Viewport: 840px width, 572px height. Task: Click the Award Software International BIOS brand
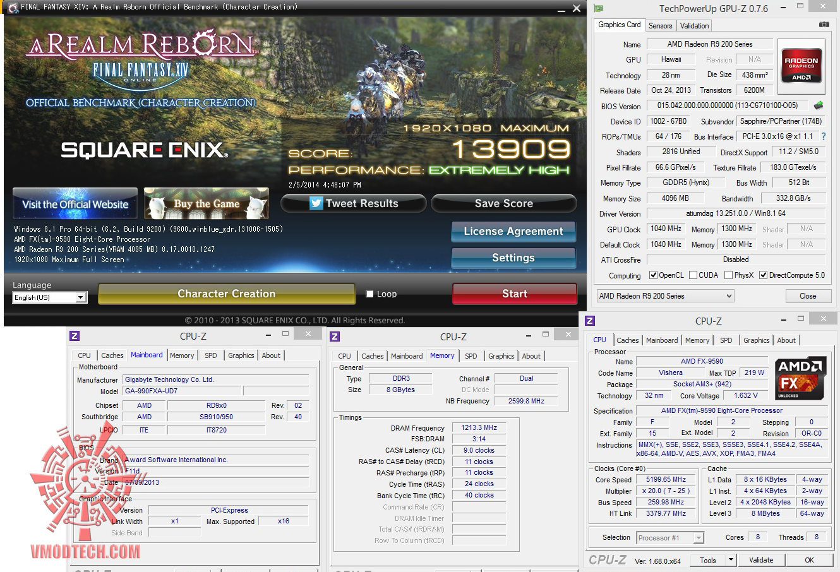coord(216,460)
